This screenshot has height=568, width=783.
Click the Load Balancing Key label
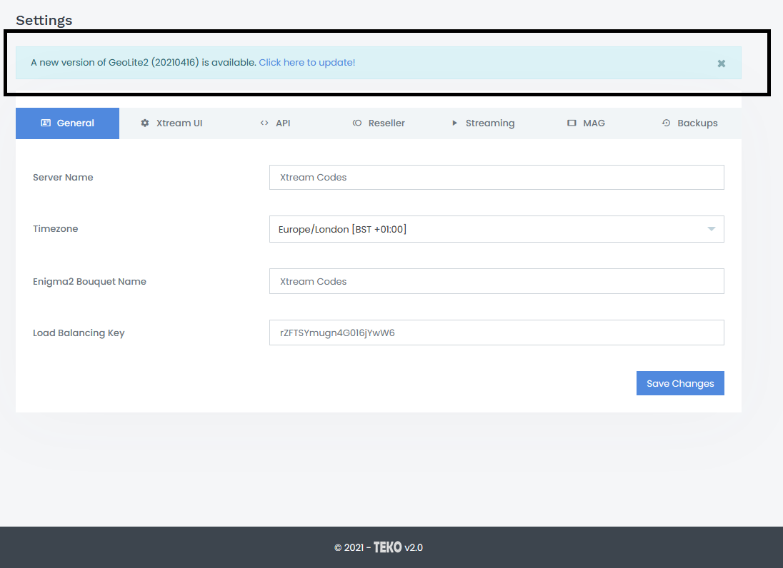pyautogui.click(x=79, y=333)
